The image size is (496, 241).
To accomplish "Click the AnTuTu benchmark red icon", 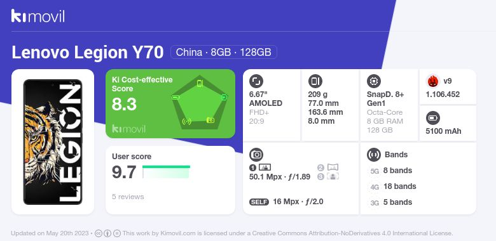I will (x=433, y=81).
